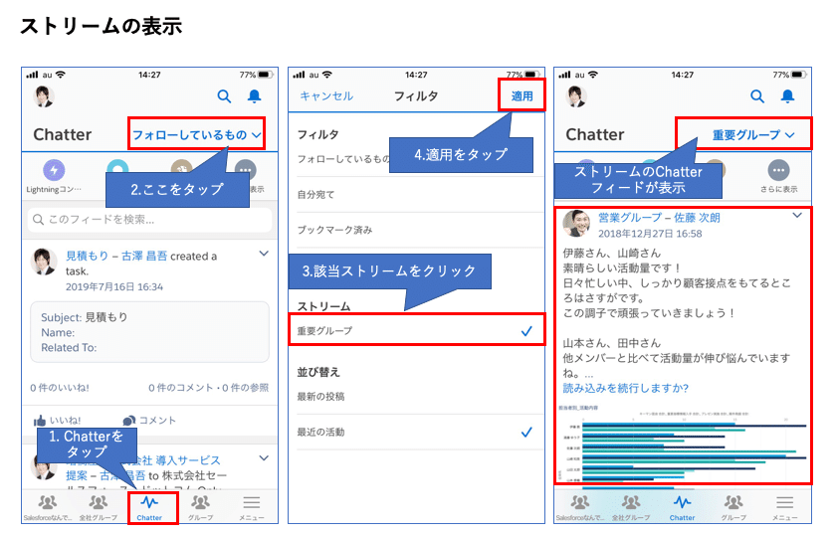Expand the chevron on the 営業グループ post
Image resolution: width=835 pixels, height=536 pixels.
point(796,215)
